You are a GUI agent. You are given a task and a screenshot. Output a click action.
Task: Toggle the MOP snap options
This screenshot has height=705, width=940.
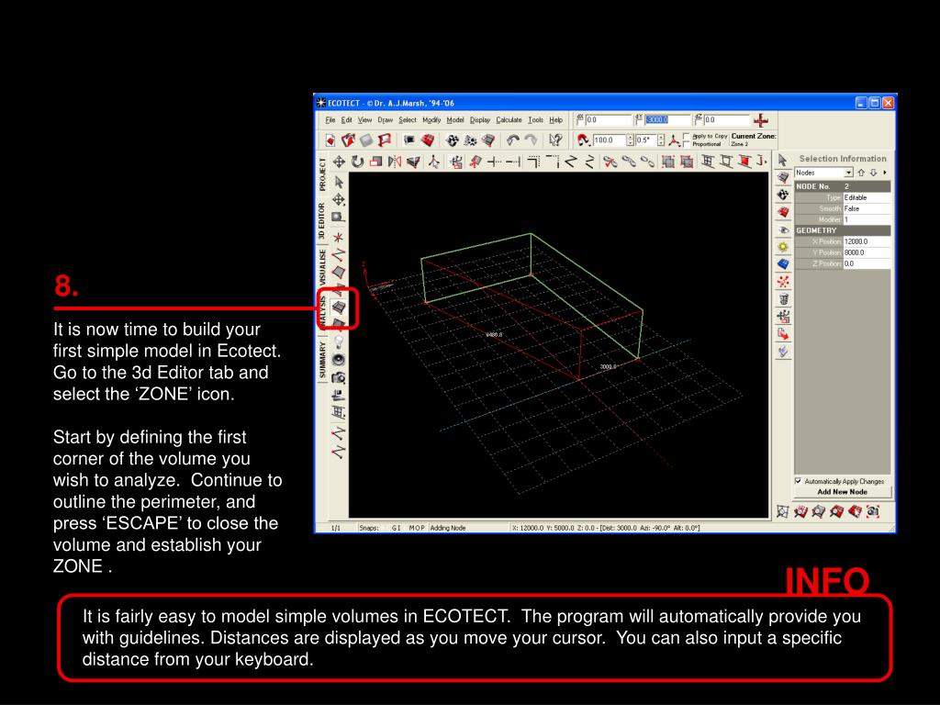point(417,528)
